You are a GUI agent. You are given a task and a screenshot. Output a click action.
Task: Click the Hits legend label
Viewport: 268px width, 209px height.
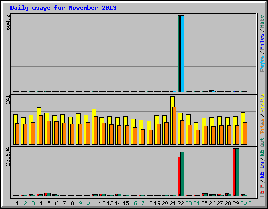(x=262, y=21)
